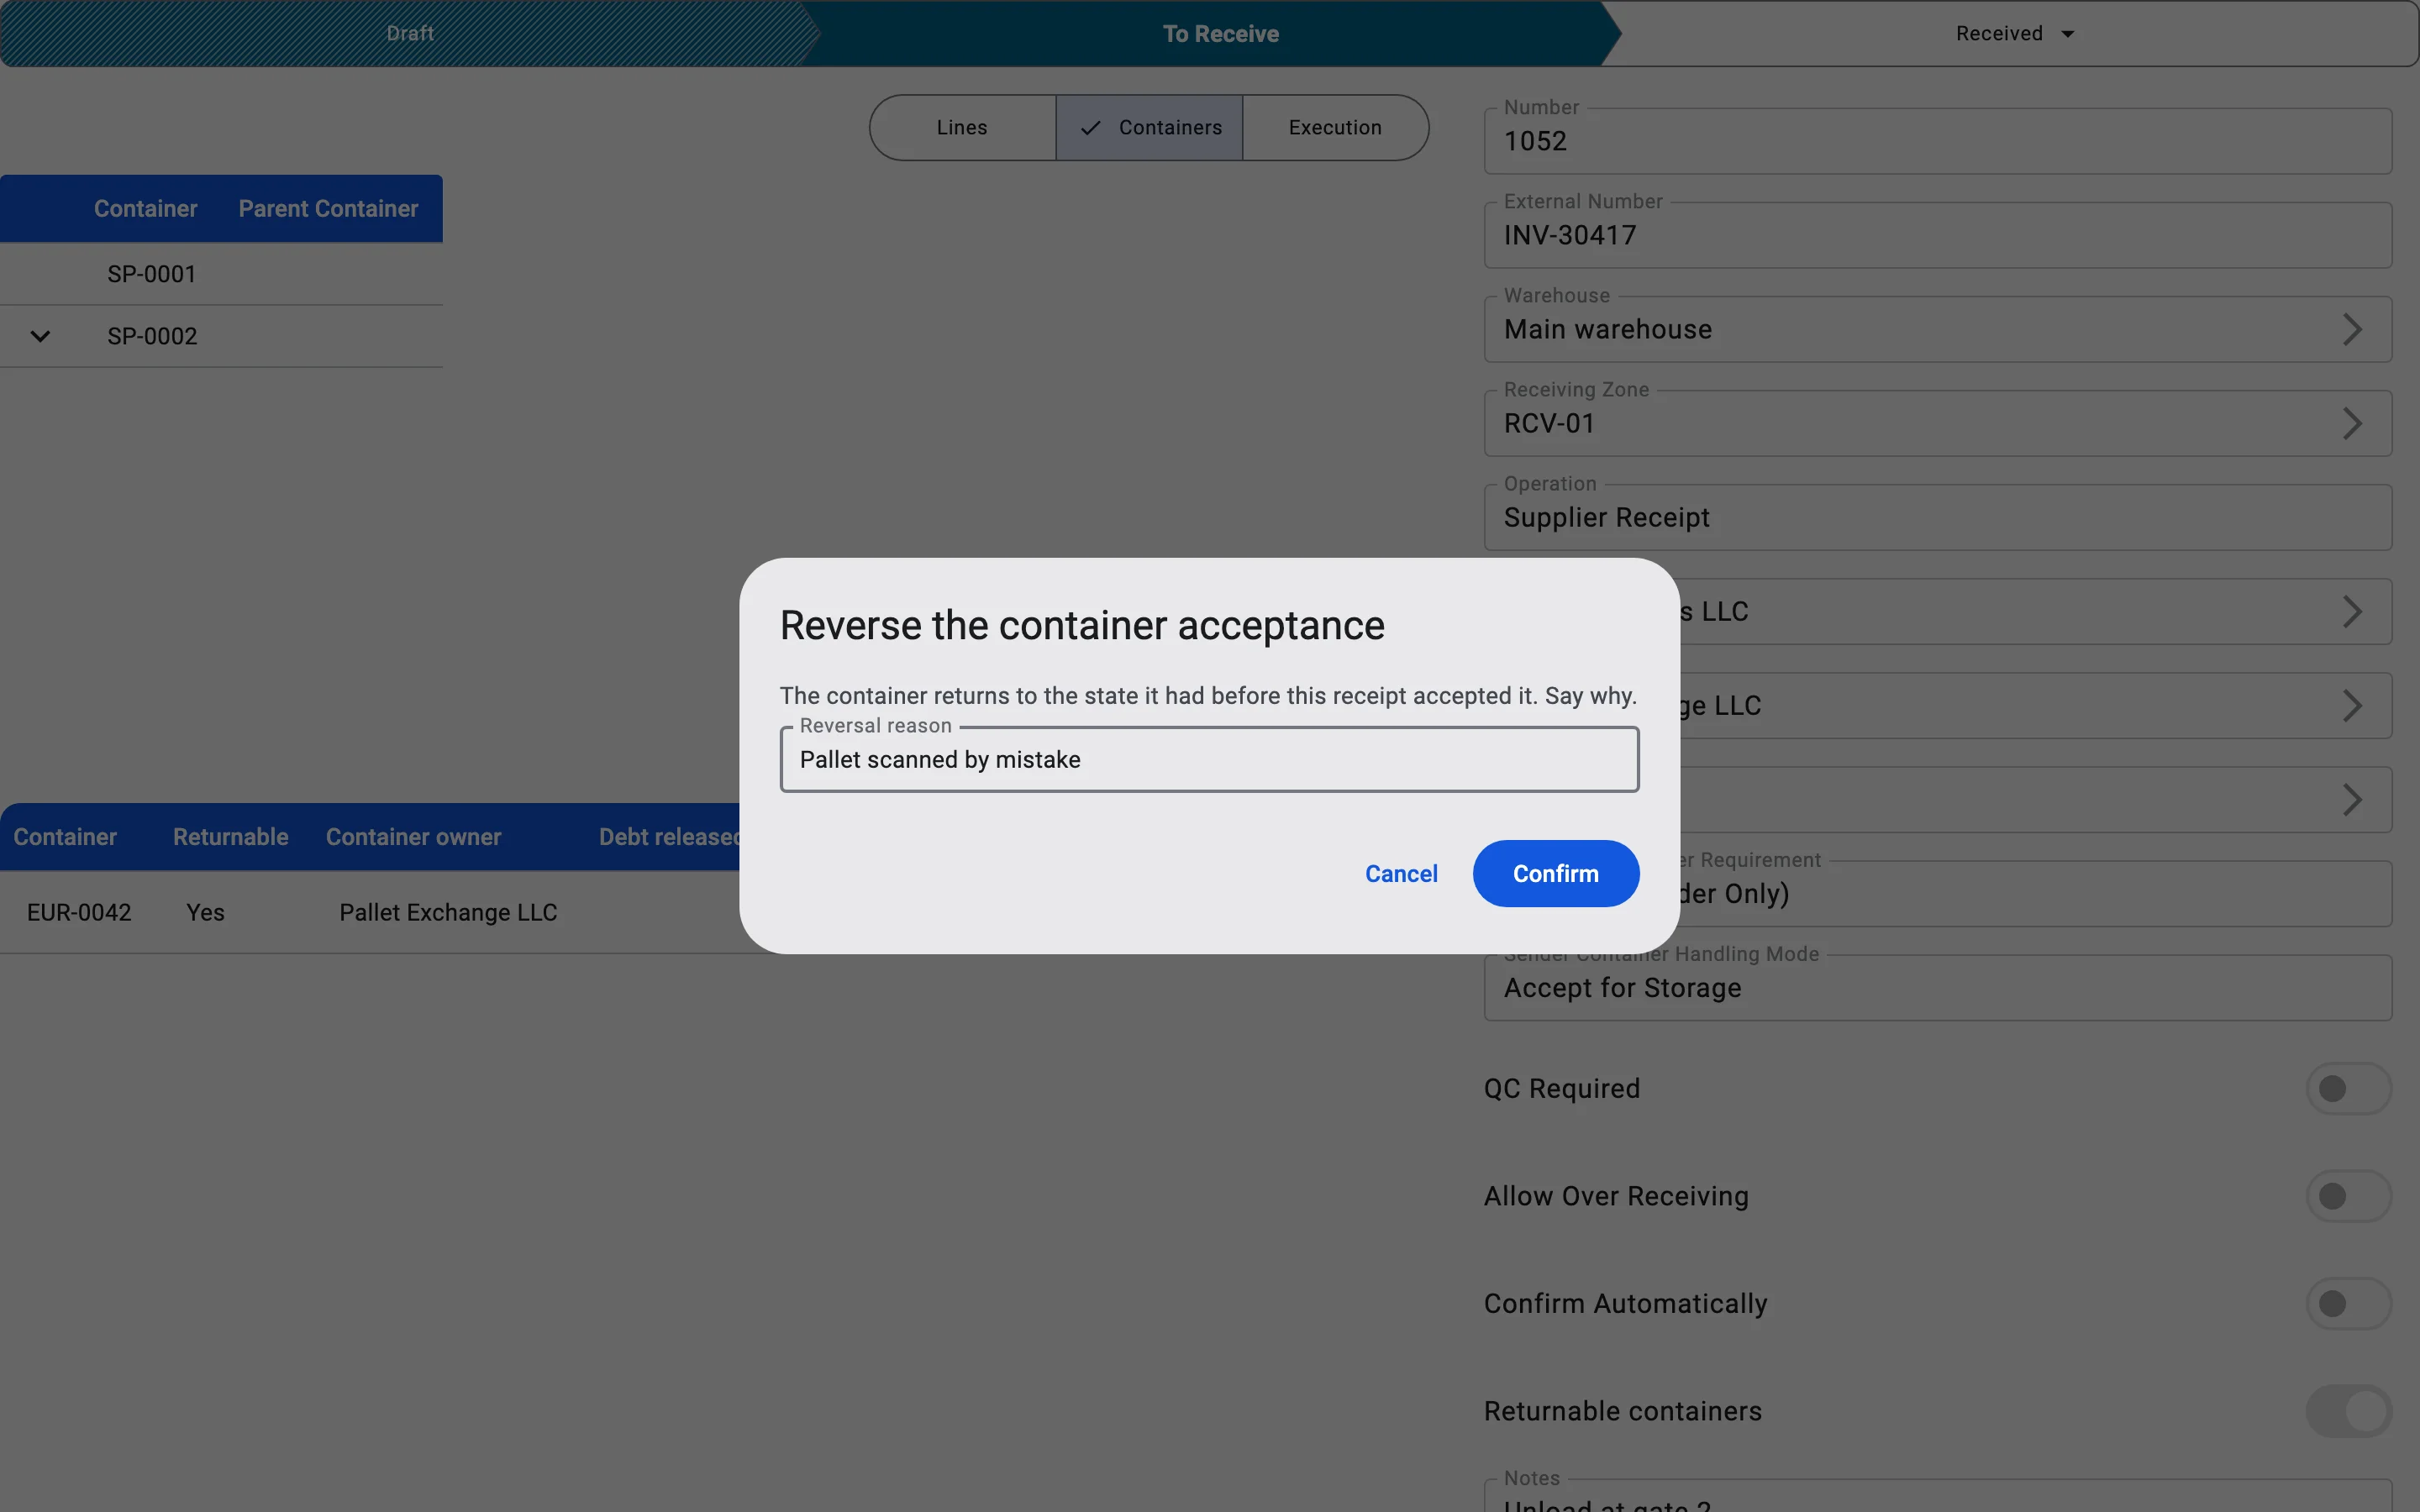Click the Parent Container column header

(328, 208)
